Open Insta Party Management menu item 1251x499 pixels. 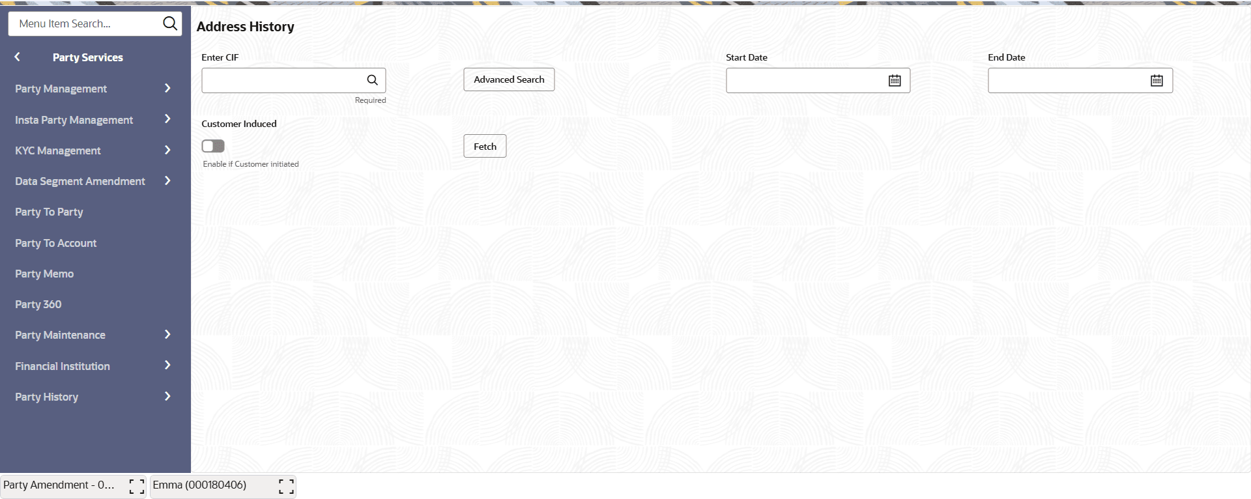point(74,120)
